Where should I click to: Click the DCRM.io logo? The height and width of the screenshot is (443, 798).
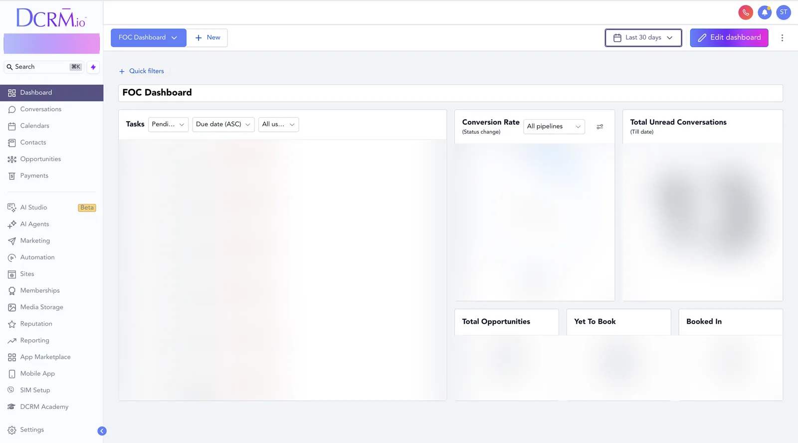tap(51, 17)
